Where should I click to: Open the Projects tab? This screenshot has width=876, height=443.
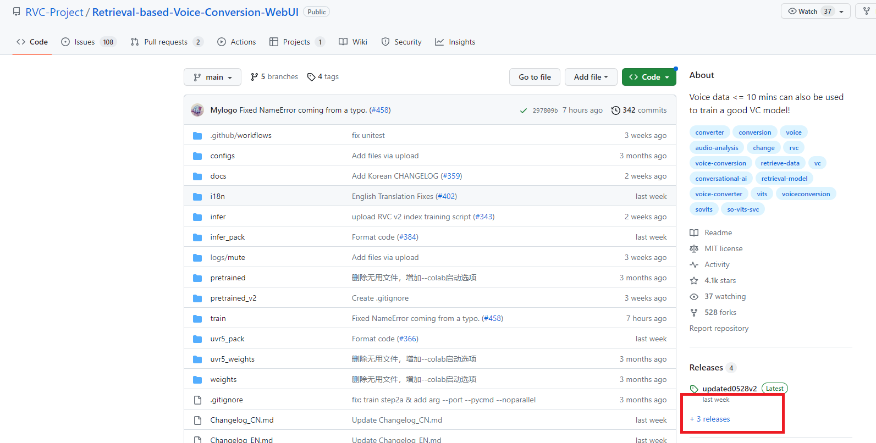(x=297, y=42)
